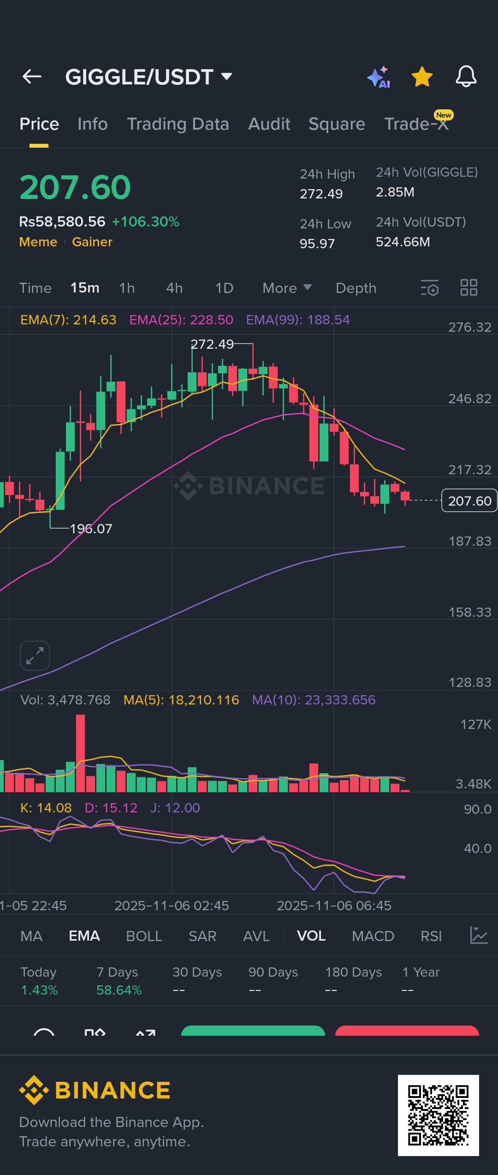Tap the 207.60 current price marker
This screenshot has width=498, height=1175.
(469, 501)
